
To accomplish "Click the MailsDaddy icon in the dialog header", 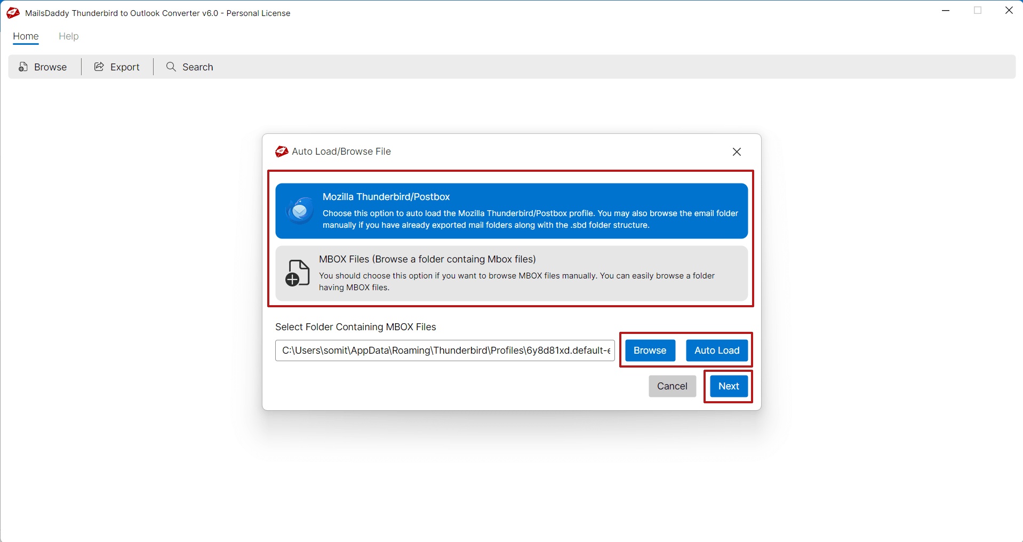I will point(281,152).
